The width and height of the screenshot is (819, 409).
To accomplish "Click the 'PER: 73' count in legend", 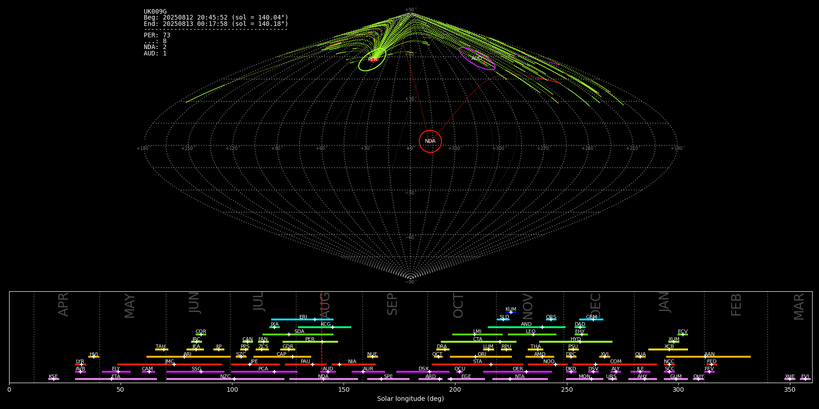I will pos(157,35).
